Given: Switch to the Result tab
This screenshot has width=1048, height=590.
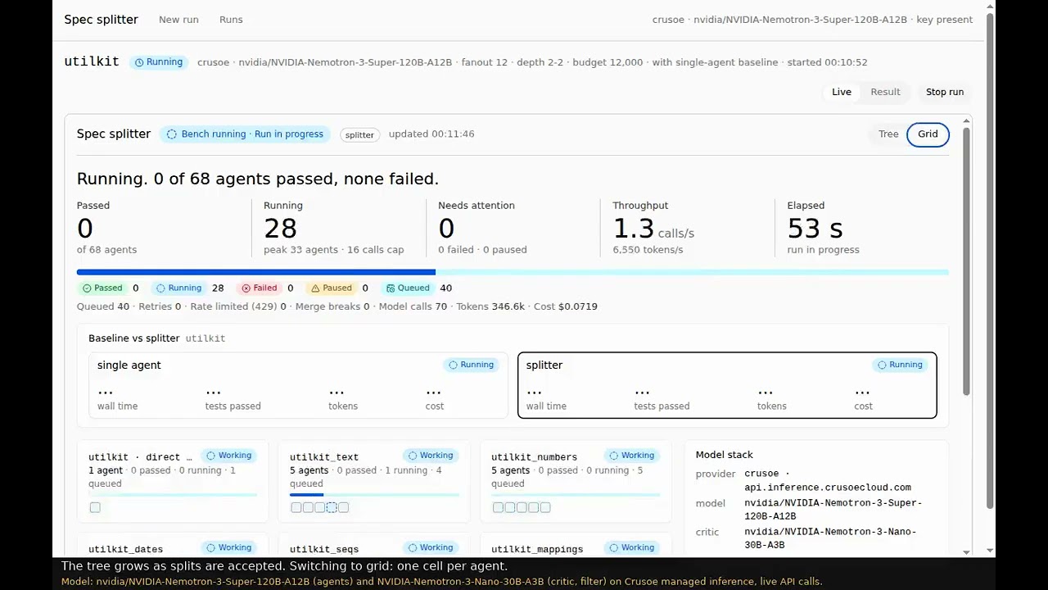Looking at the screenshot, I should [x=885, y=92].
